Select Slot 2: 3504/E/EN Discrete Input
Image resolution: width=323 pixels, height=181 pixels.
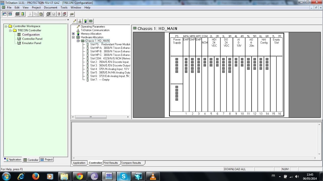point(110,62)
